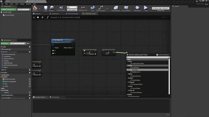Open the EventGraph in My Blueprint
The height and width of the screenshot is (117, 209).
tap(7, 49)
